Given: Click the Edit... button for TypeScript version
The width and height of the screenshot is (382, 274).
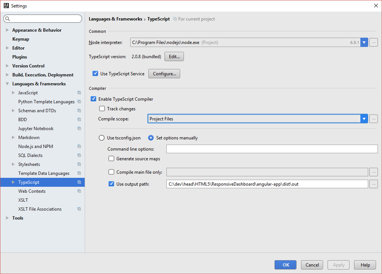Looking at the screenshot, I should pos(174,57).
